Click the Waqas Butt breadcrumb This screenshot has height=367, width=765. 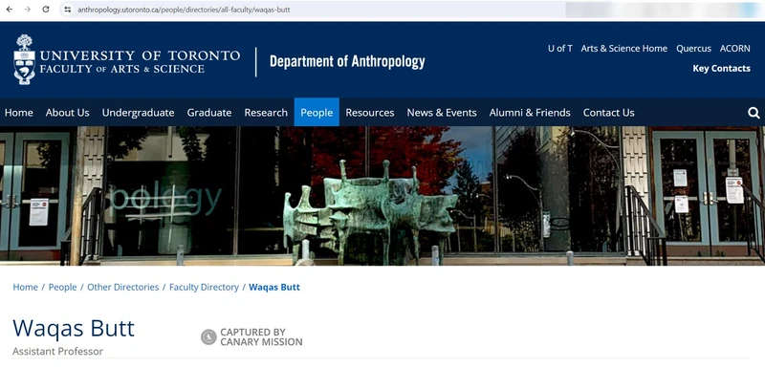(274, 287)
